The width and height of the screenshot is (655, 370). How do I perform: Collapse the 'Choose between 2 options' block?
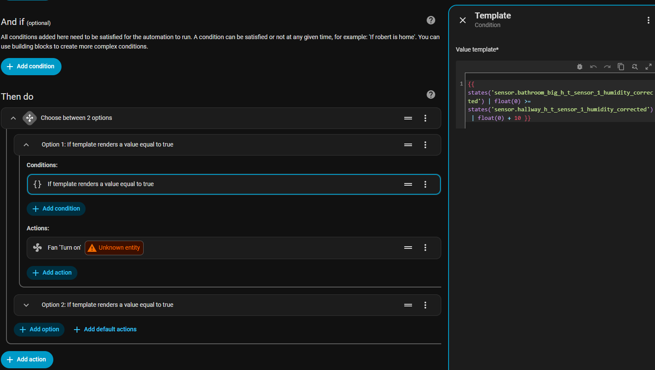pos(13,118)
